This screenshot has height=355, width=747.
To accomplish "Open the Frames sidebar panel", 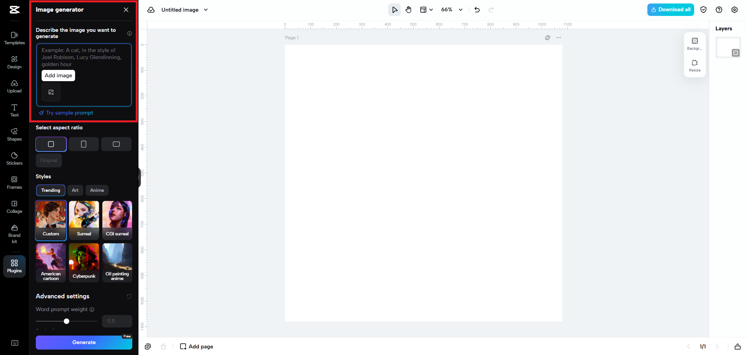I will click(x=14, y=183).
